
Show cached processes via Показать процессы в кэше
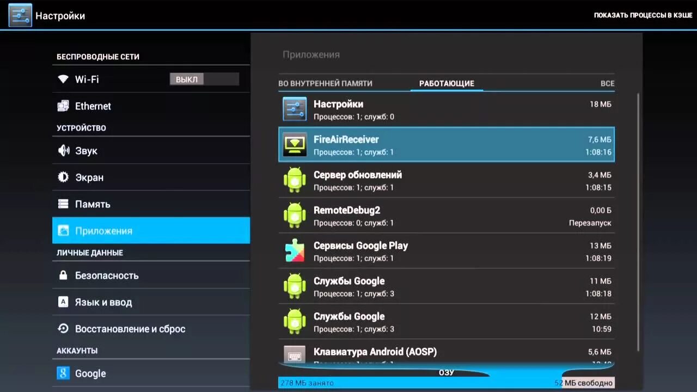pos(643,16)
